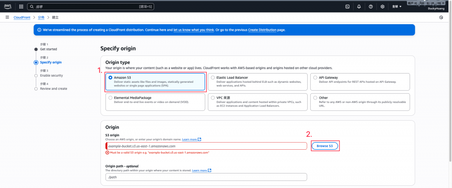Click the info icon in the blue banner
This screenshot has width=452, height=188.
(x=39, y=30)
